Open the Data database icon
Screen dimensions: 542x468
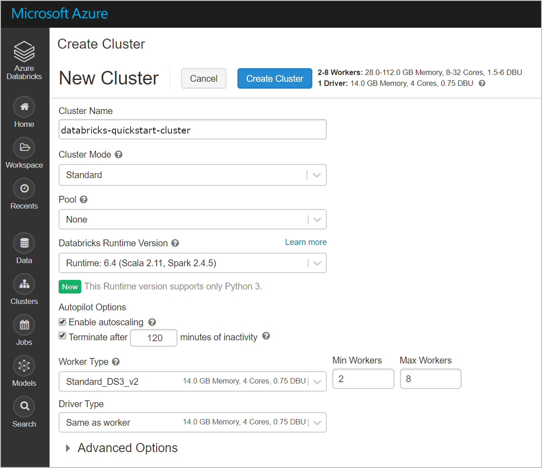[24, 243]
